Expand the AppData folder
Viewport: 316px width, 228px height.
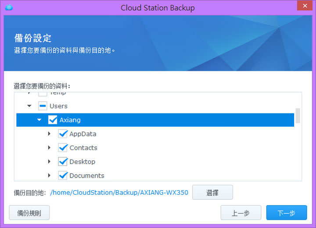[50, 134]
